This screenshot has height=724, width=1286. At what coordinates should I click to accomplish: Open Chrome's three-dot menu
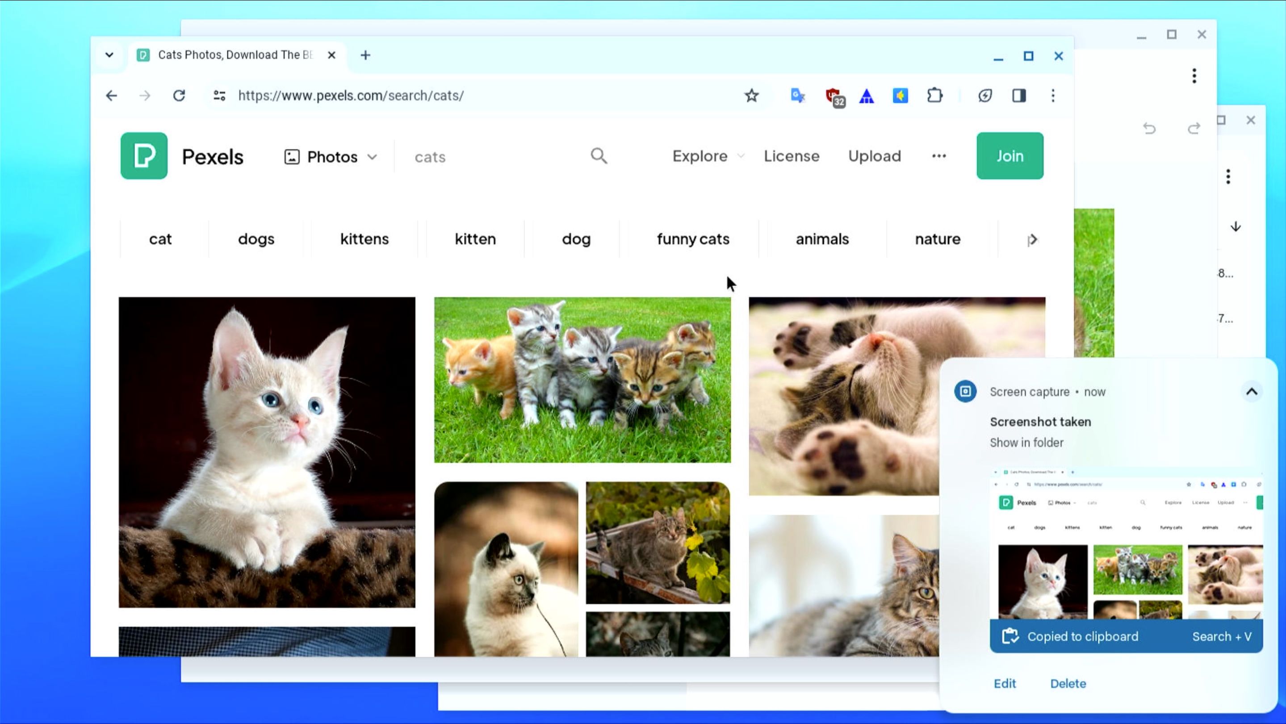[x=1053, y=96]
